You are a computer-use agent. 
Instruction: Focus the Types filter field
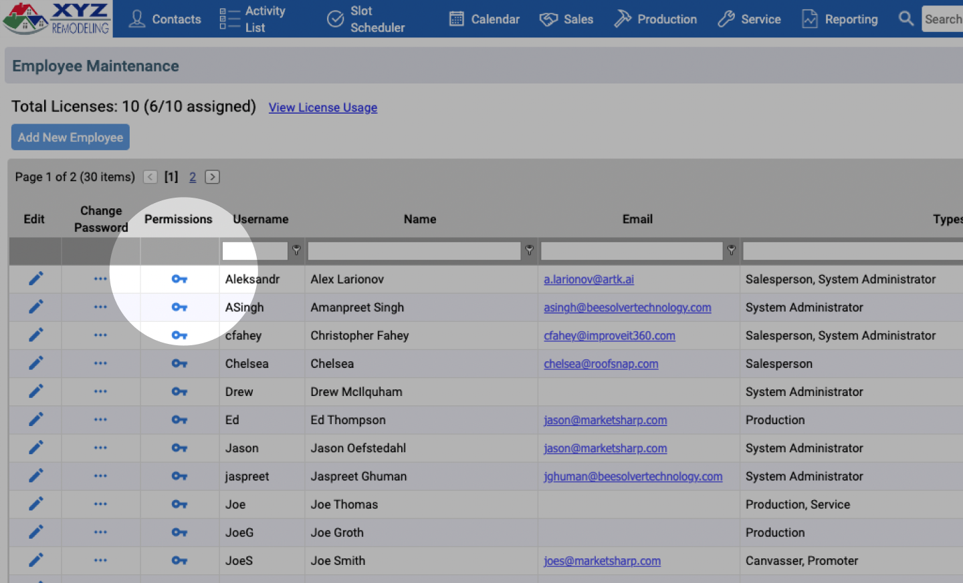point(853,250)
